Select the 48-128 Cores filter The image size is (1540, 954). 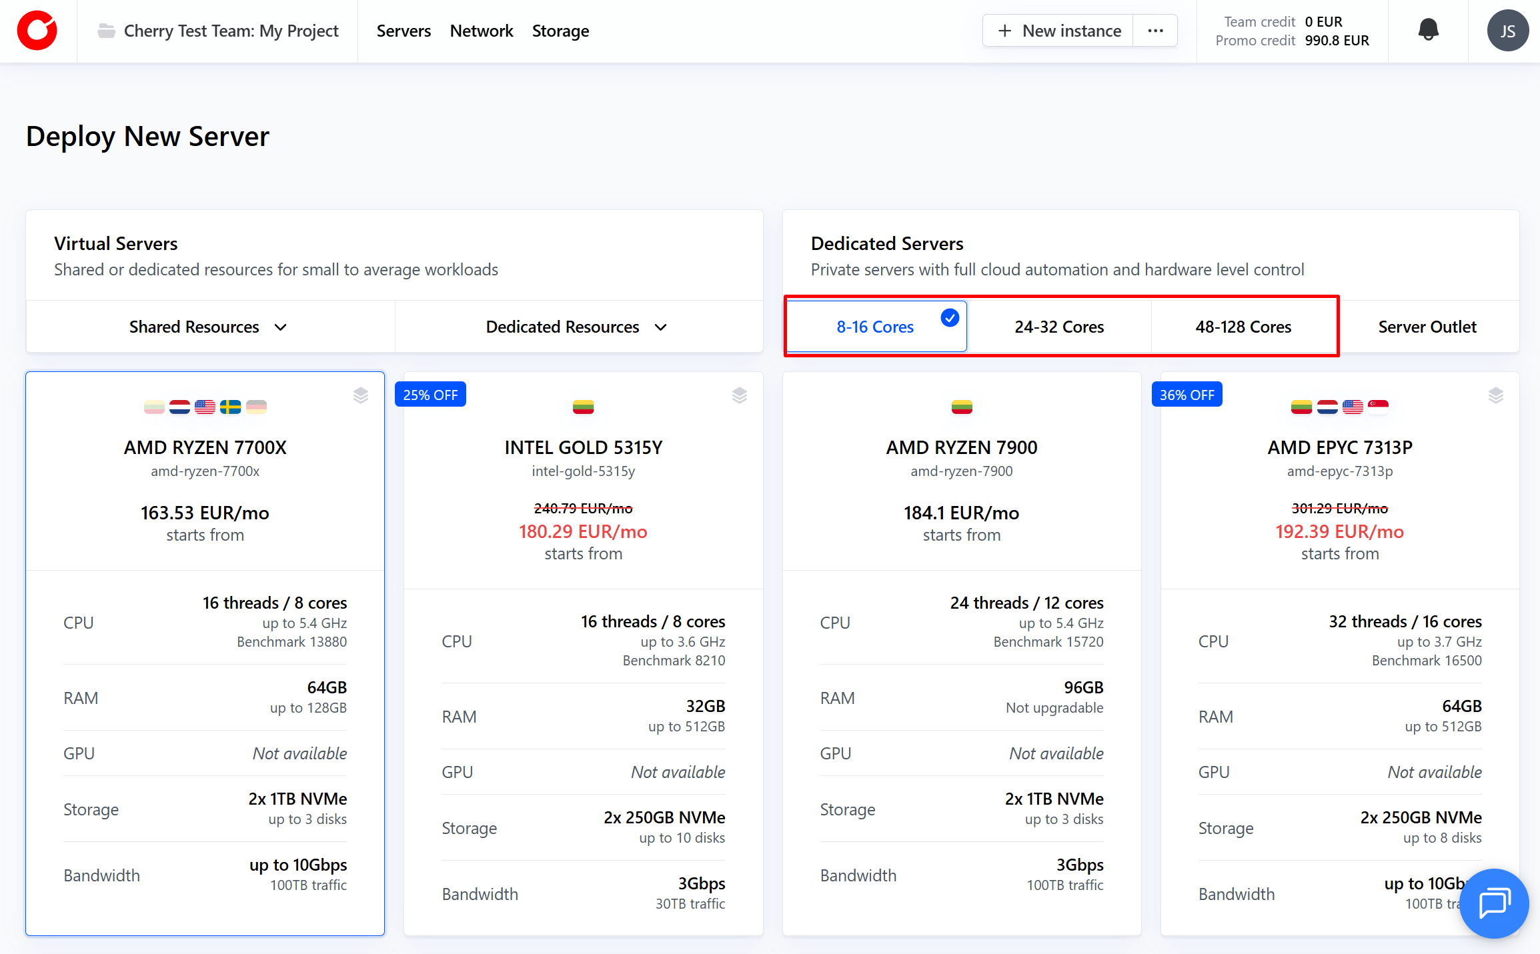tap(1243, 327)
